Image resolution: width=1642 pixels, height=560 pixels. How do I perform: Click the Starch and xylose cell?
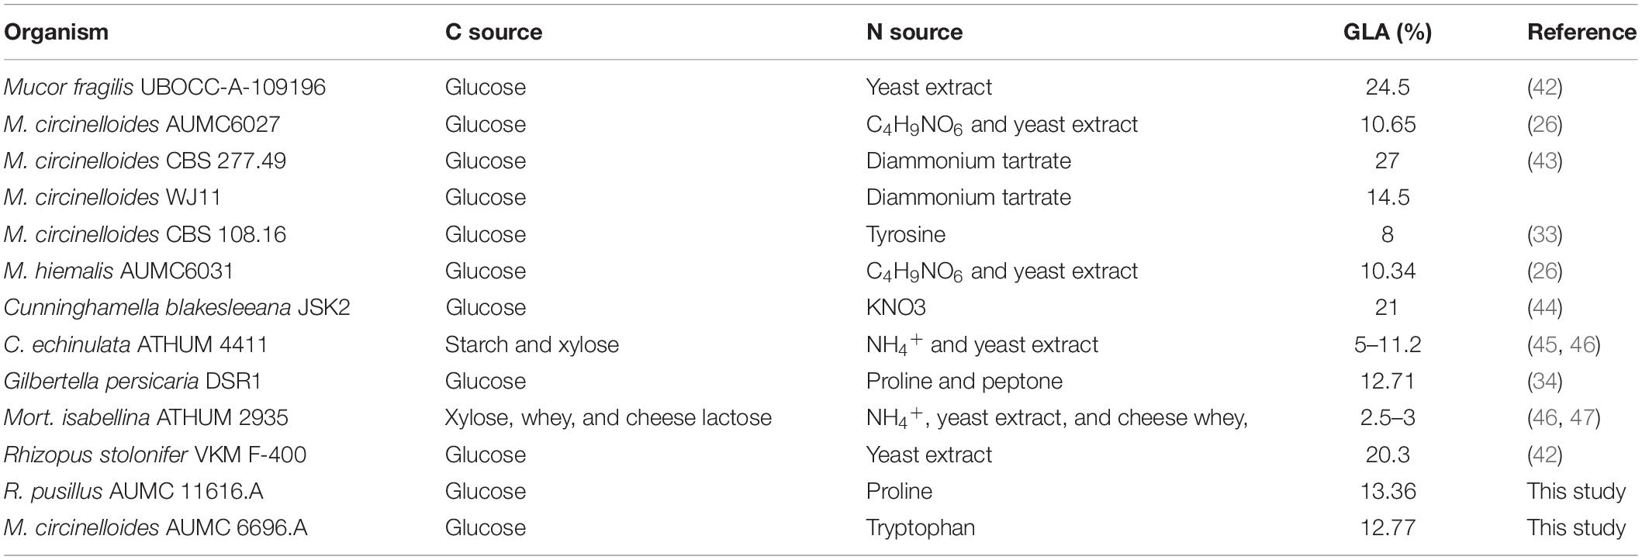(532, 344)
